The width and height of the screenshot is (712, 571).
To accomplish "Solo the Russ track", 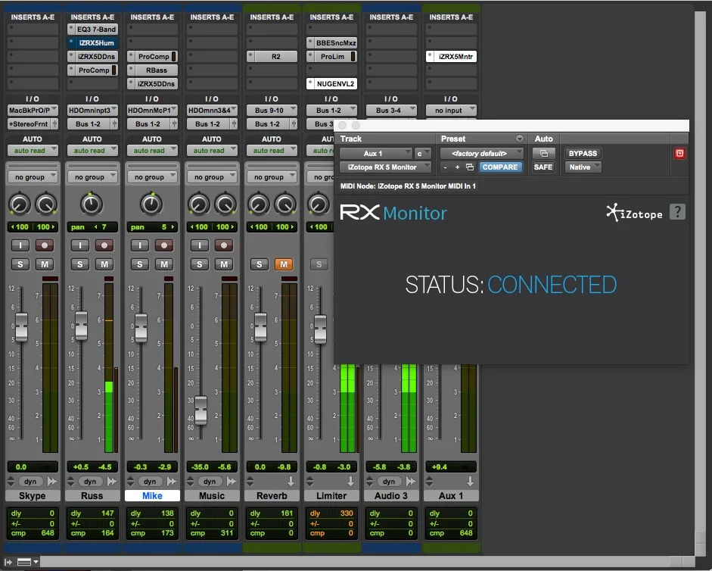I will click(x=80, y=264).
